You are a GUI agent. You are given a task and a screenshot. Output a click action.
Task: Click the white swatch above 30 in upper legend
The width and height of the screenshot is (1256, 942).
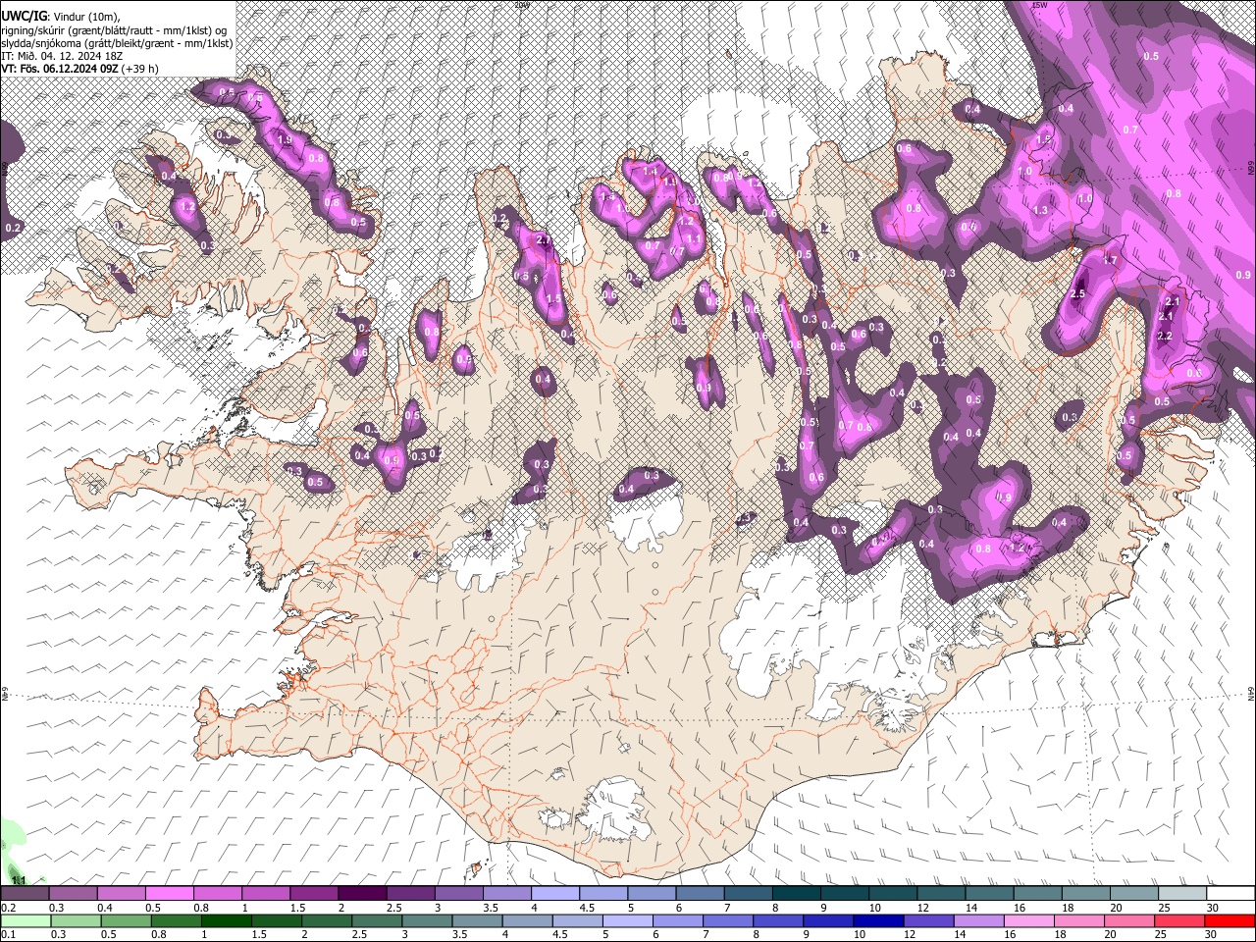pyautogui.click(x=1231, y=893)
